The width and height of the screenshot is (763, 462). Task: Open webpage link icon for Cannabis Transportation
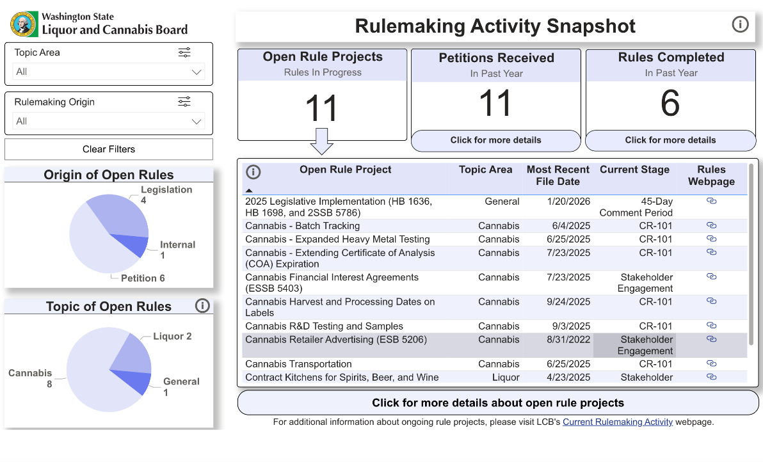(x=711, y=363)
